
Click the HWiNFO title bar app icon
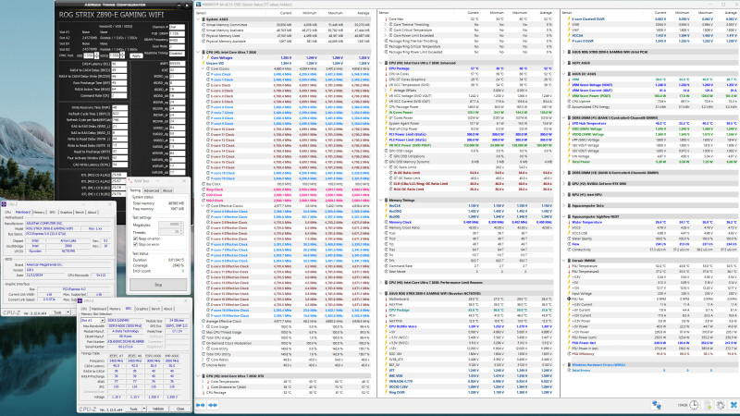(199, 5)
